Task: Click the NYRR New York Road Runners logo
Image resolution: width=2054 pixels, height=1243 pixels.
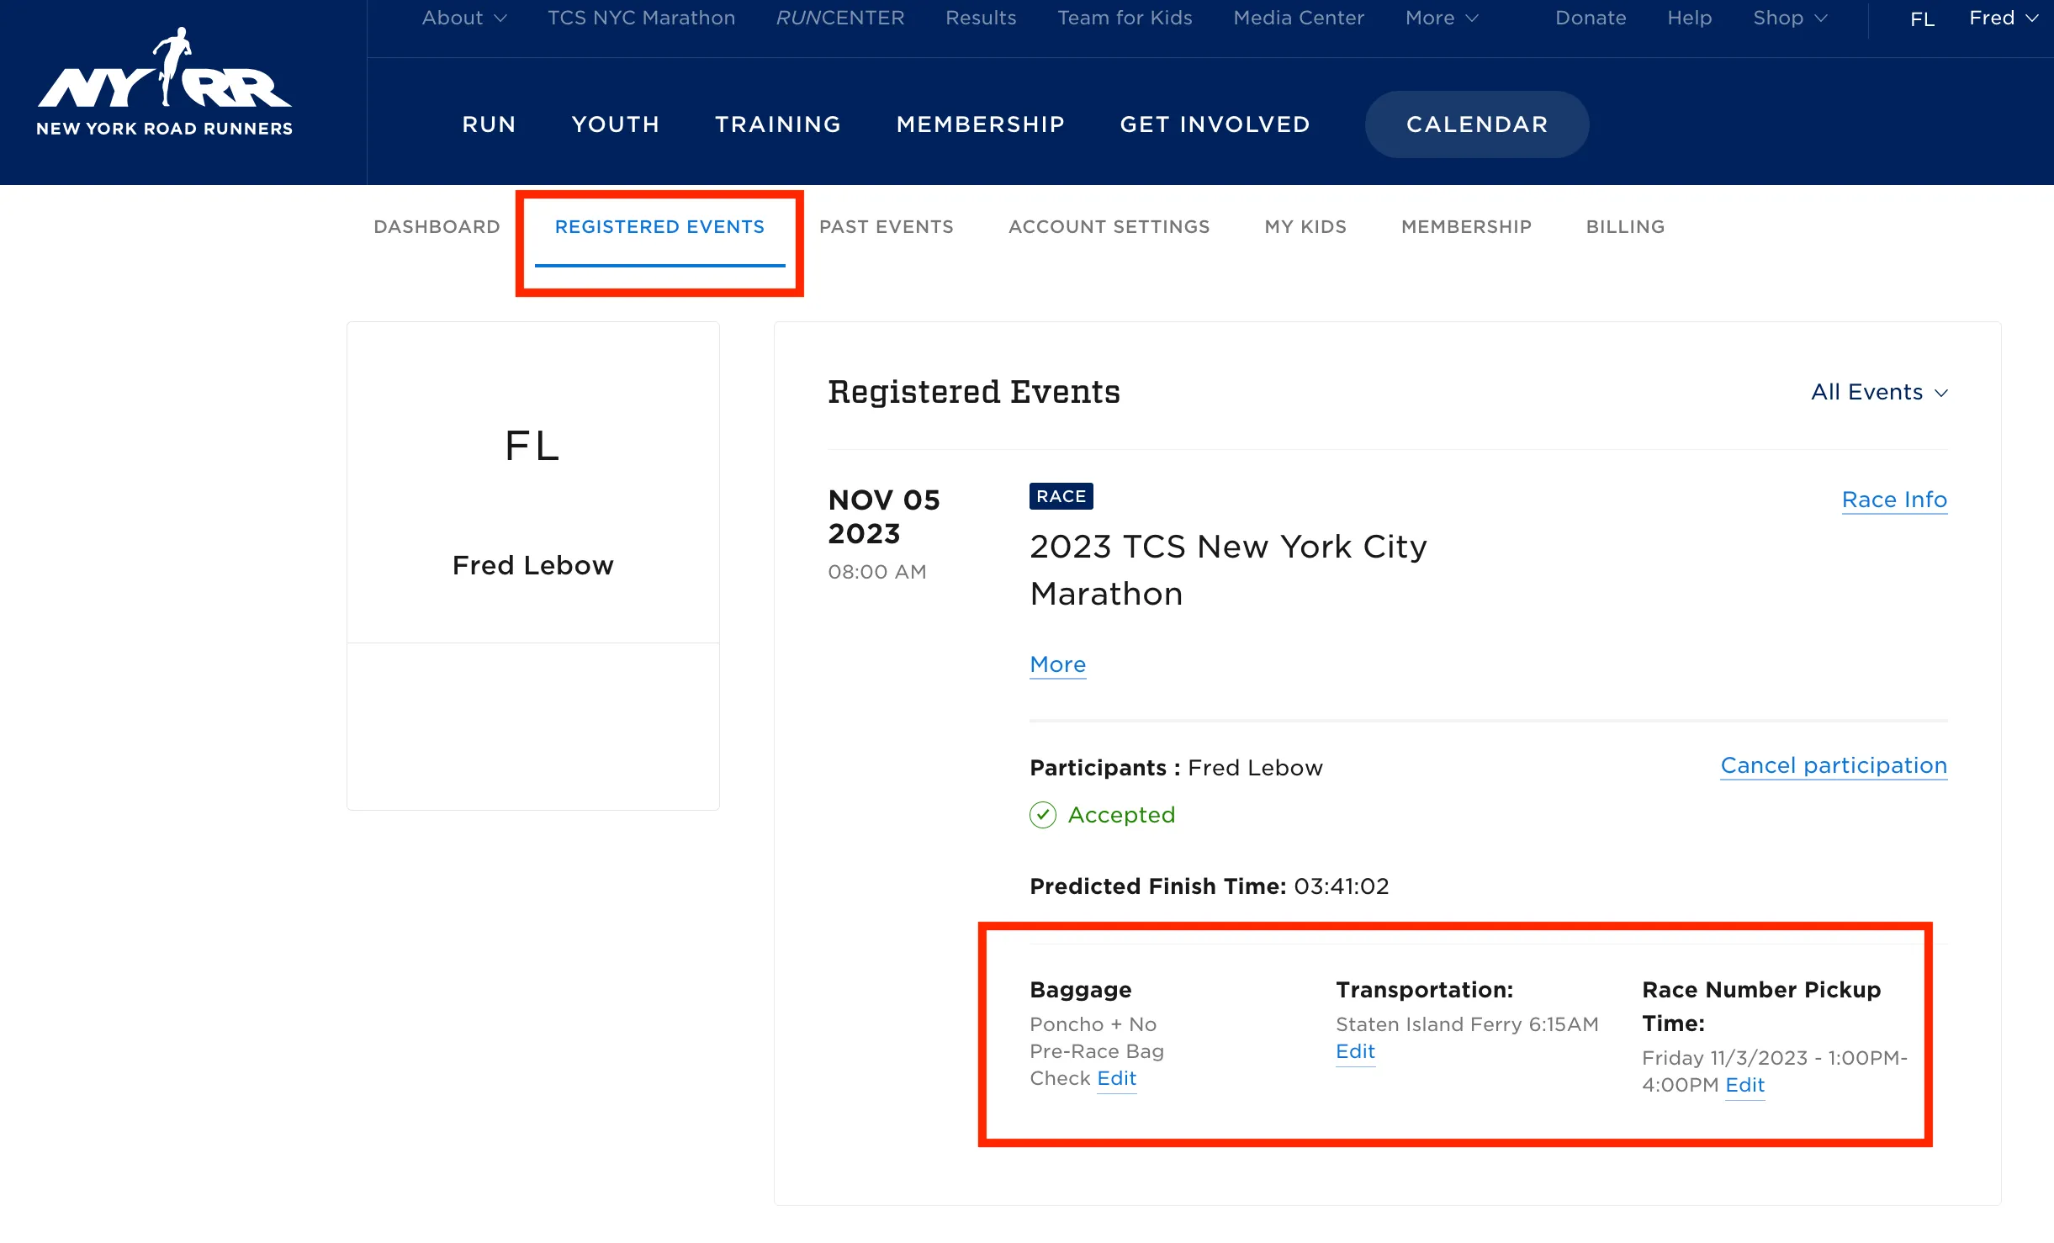Action: pos(165,82)
